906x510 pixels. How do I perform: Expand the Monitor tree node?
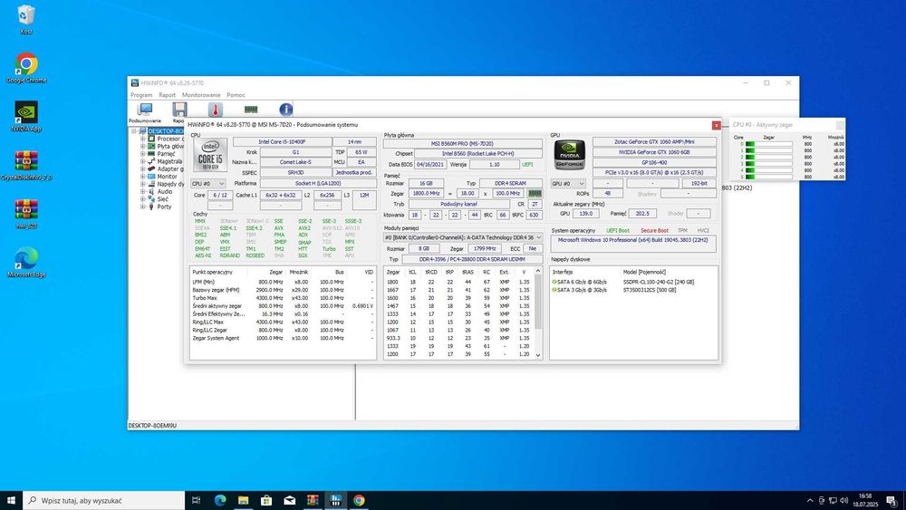[x=142, y=176]
